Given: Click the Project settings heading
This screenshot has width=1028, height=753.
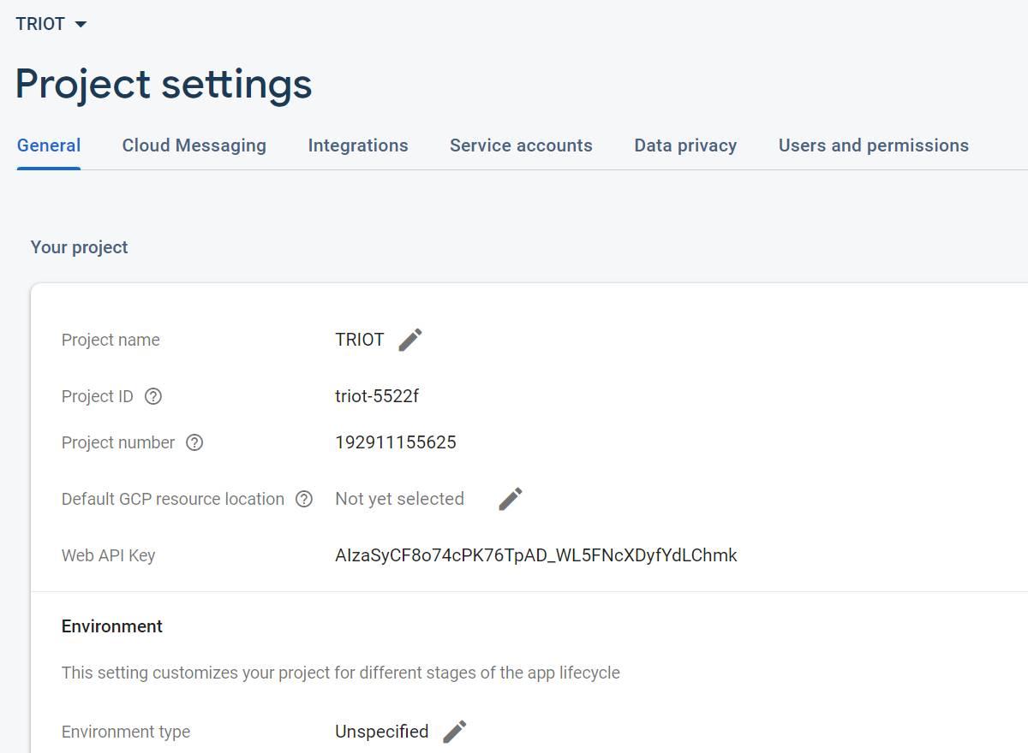Looking at the screenshot, I should [164, 84].
